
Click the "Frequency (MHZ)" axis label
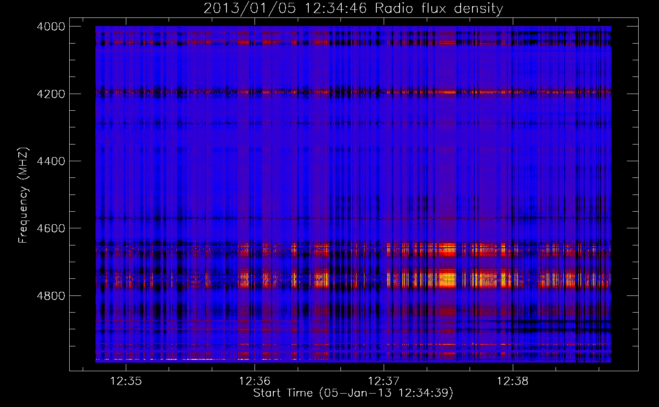(24, 195)
